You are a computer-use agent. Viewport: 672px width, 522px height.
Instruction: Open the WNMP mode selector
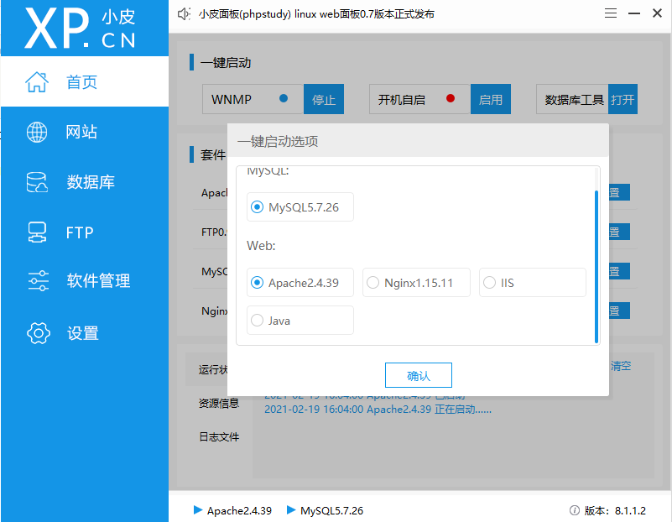tap(252, 99)
